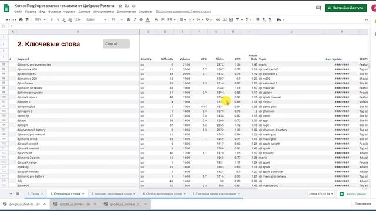The height and width of the screenshot is (211, 376).
Task: Select the 'dji phantom 3 battery' keyword cell
Action: click(78, 130)
